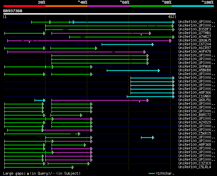Click the yellow gap marker in the Q68J51 row
This screenshot has width=217, height=176.
click(139, 102)
